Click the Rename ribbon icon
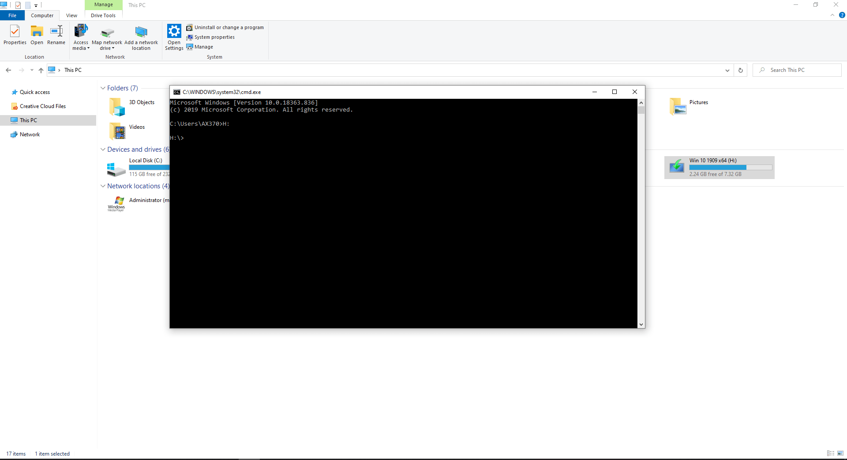 tap(56, 35)
